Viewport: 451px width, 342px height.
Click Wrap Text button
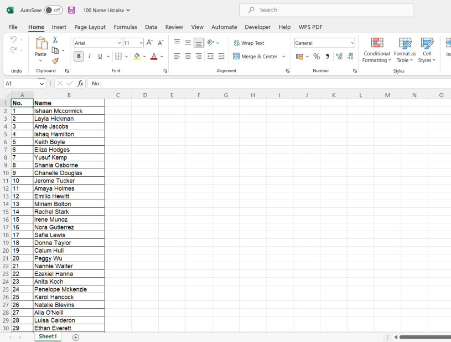(x=249, y=43)
